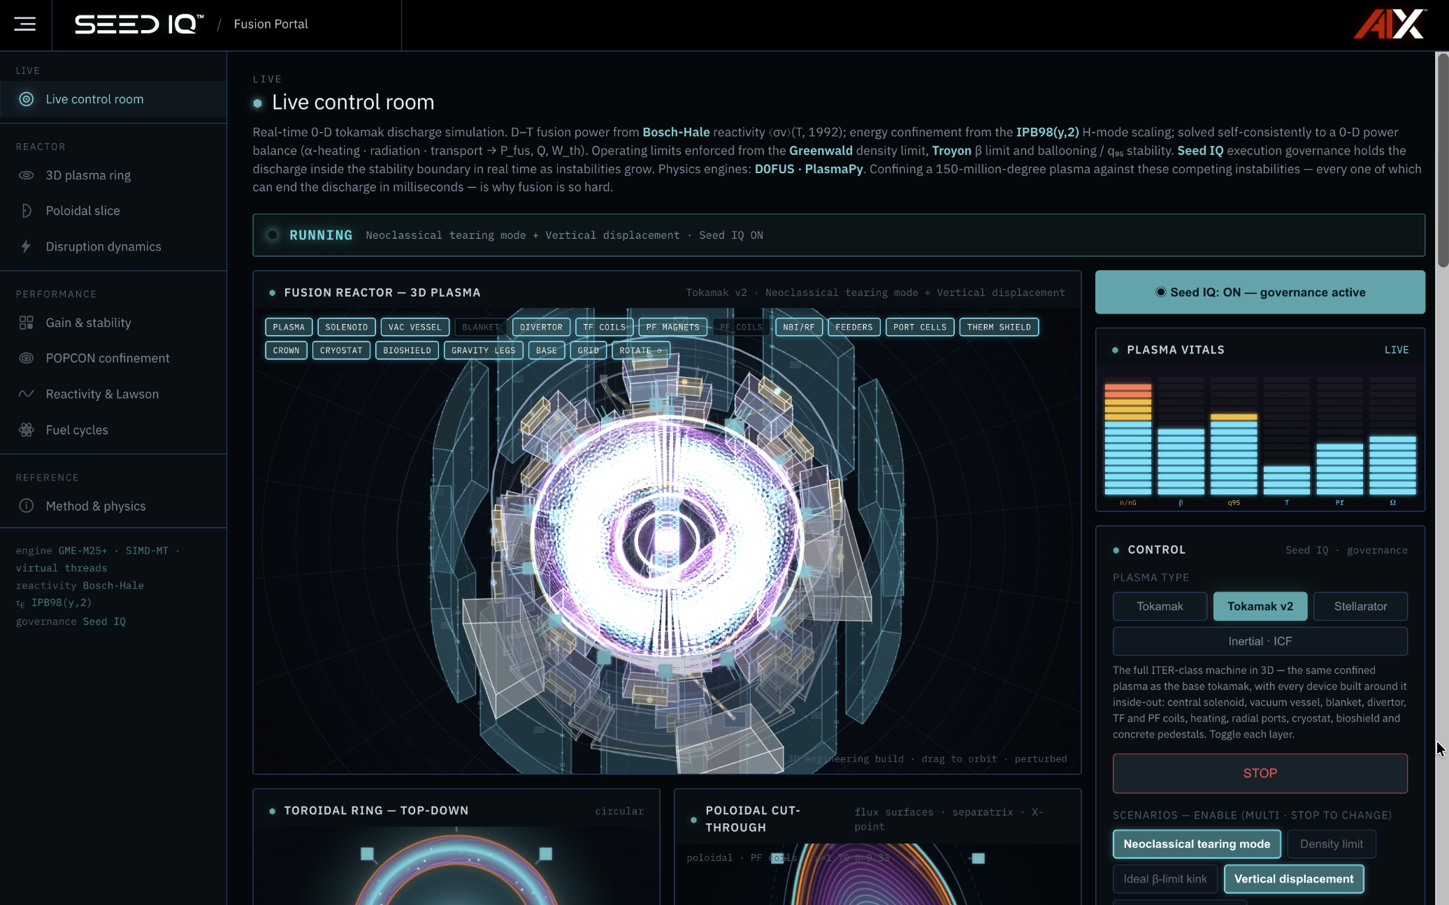The width and height of the screenshot is (1449, 905).
Task: Click the 3D fusion reactor plasma view
Action: pyautogui.click(x=667, y=541)
